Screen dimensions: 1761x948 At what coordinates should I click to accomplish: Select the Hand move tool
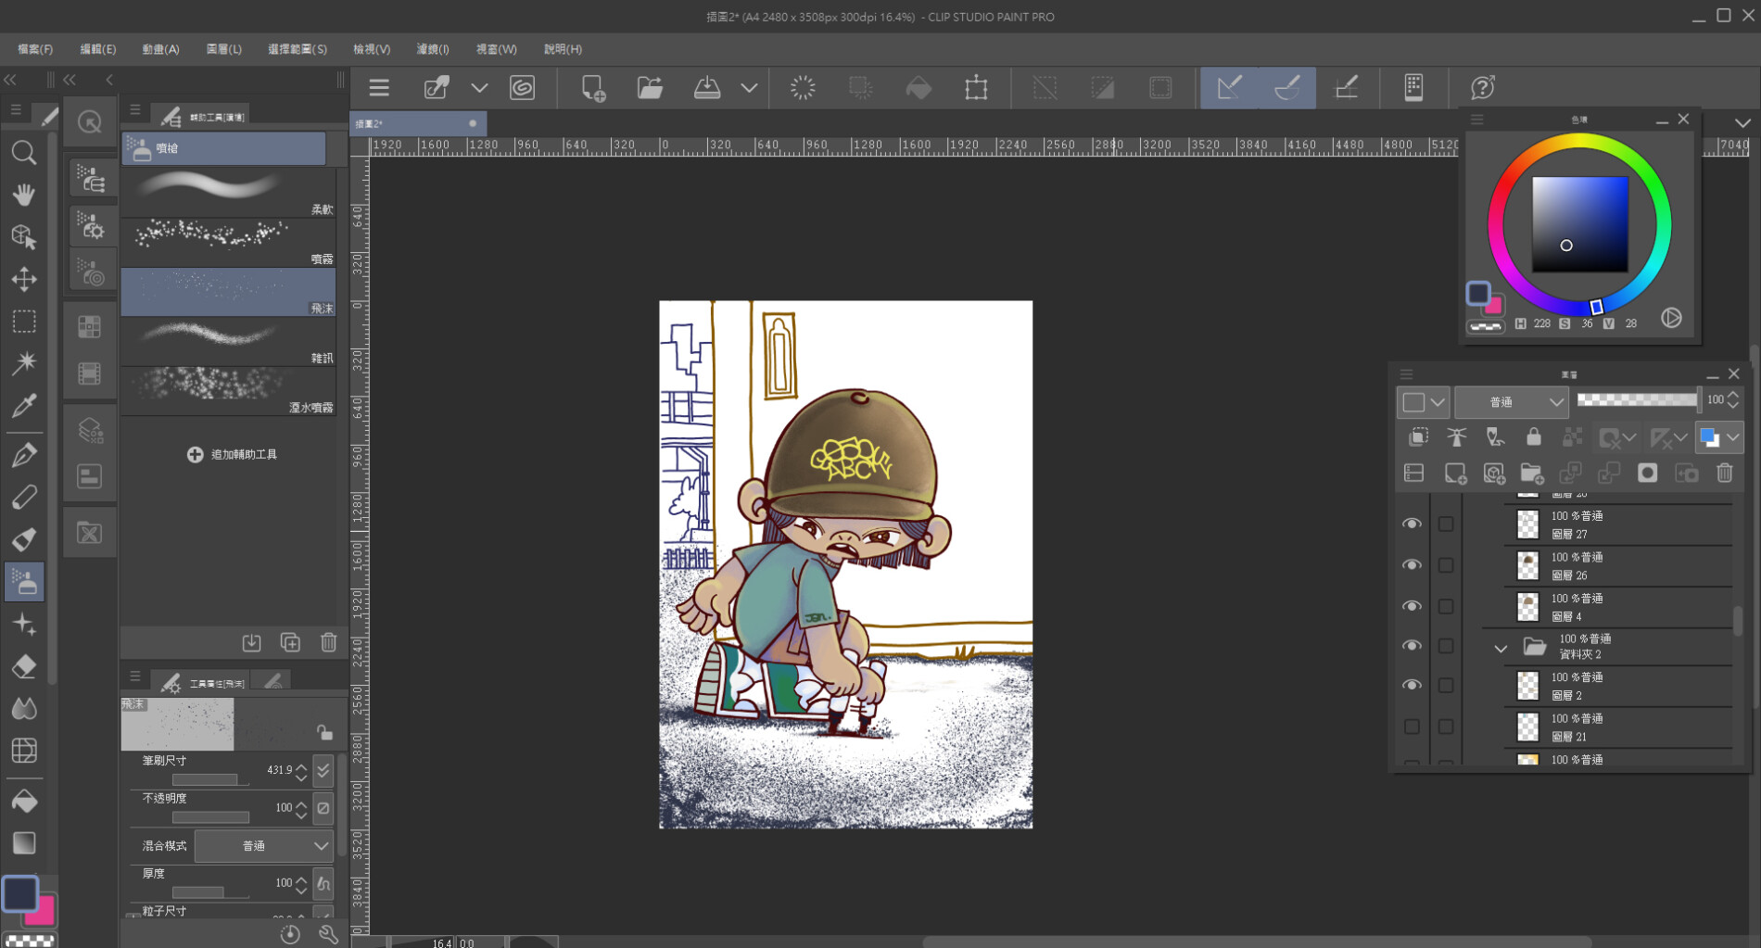tap(24, 195)
